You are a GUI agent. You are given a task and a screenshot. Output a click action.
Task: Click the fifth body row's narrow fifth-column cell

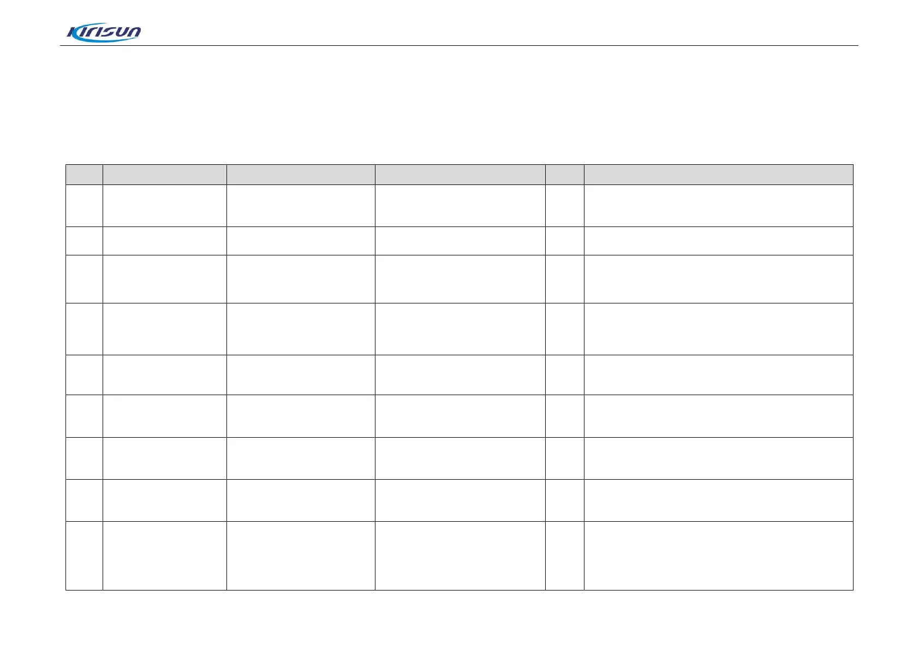pyautogui.click(x=565, y=375)
